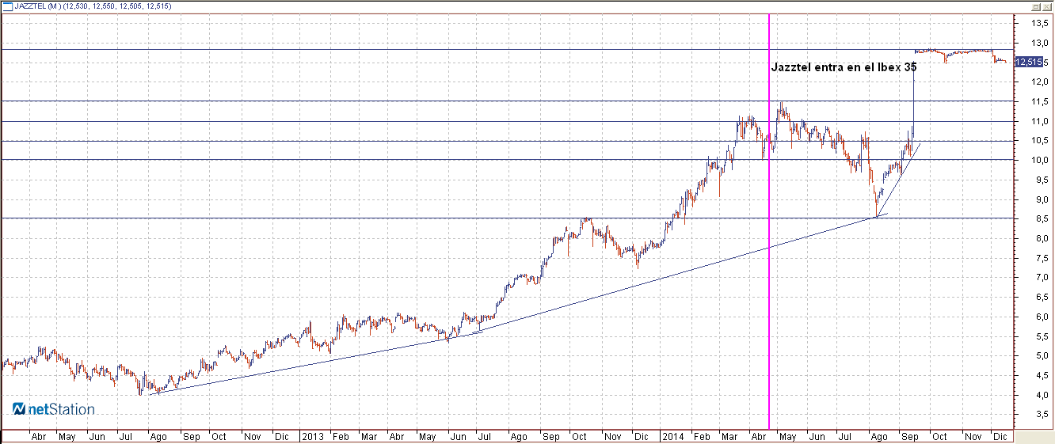The image size is (1055, 444).
Task: Select the current price label 12,515
Action: (1028, 62)
